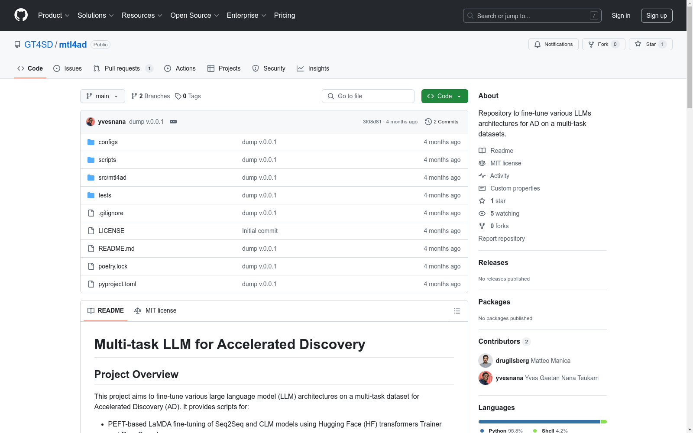
Task: Click the fork icon on the Fork button
Action: [x=591, y=44]
